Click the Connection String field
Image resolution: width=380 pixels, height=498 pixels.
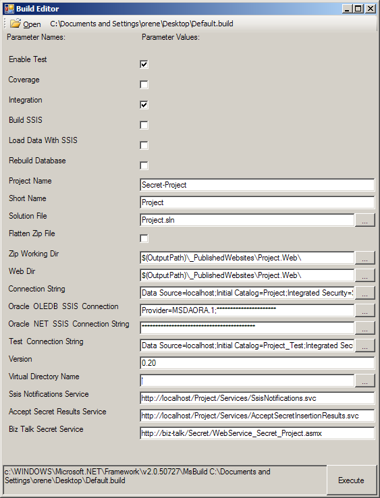(247, 292)
